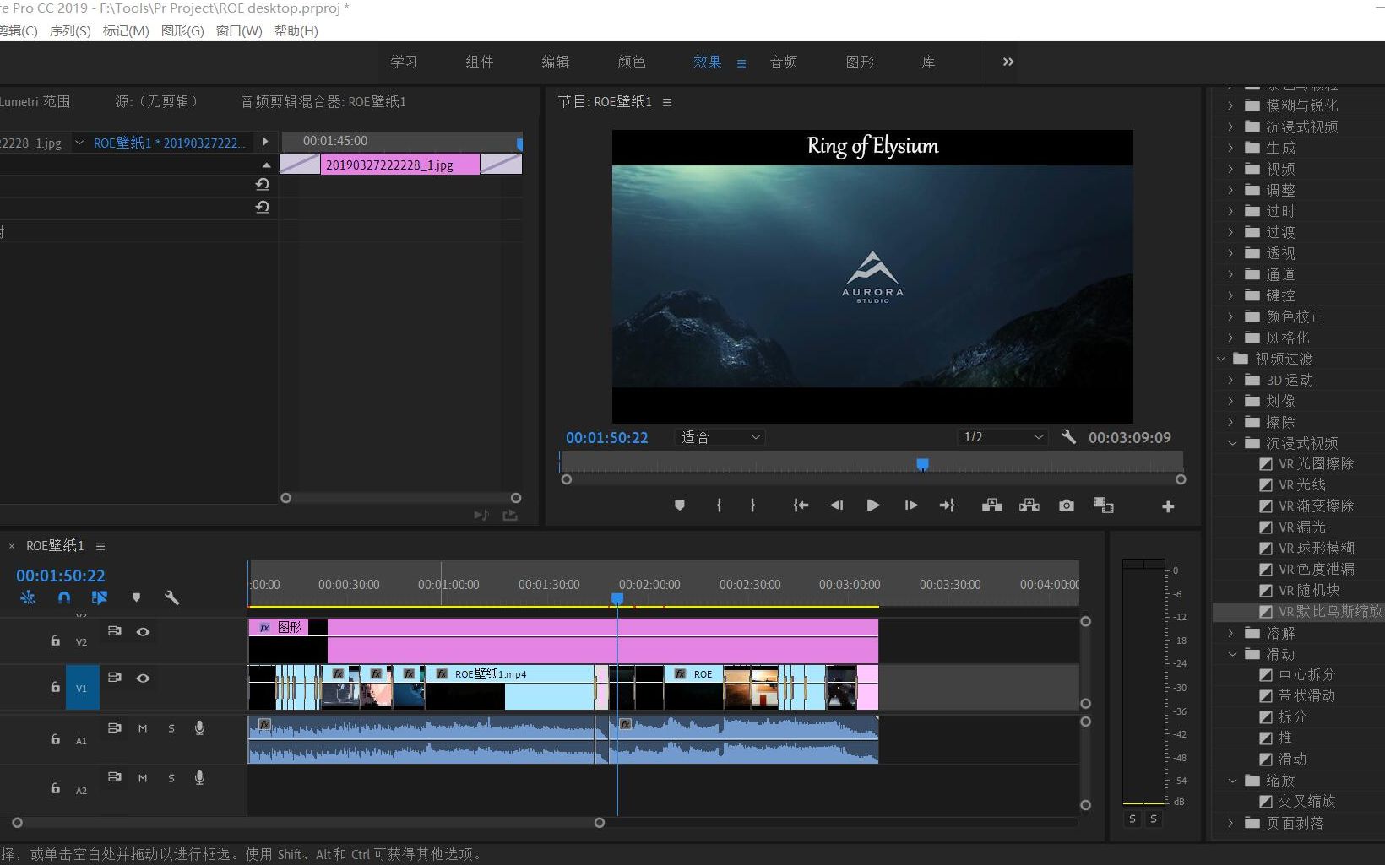Play the sequence in Program monitor
This screenshot has height=865, width=1385.
pos(873,505)
